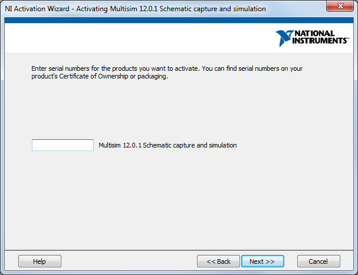Click the empty space between Help and Back buttons
Screen dimensions: 358x275
(129, 261)
